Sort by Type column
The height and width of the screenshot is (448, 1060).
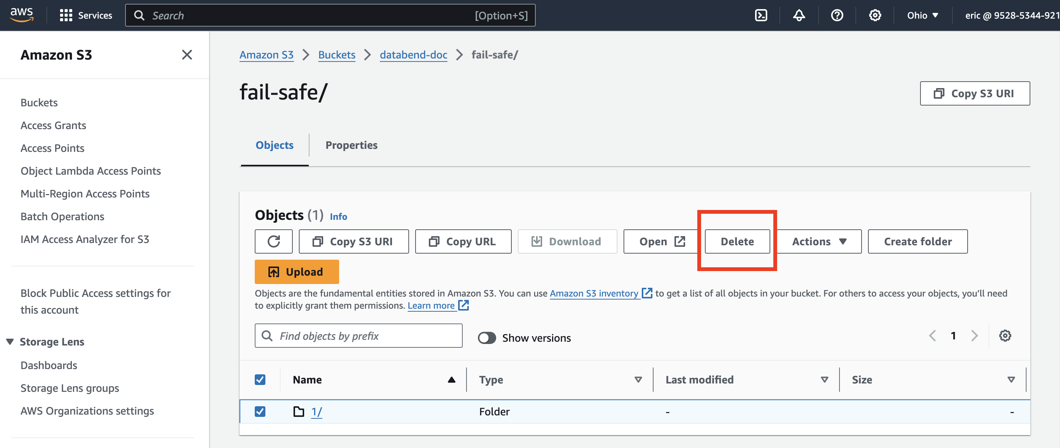click(x=638, y=379)
